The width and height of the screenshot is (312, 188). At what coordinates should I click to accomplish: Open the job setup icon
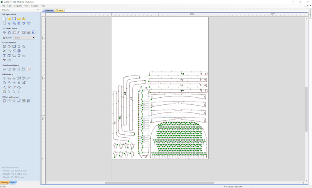coord(4,23)
